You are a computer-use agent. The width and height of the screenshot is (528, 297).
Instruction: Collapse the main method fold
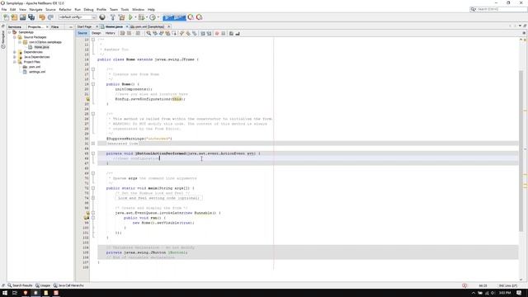(93, 188)
